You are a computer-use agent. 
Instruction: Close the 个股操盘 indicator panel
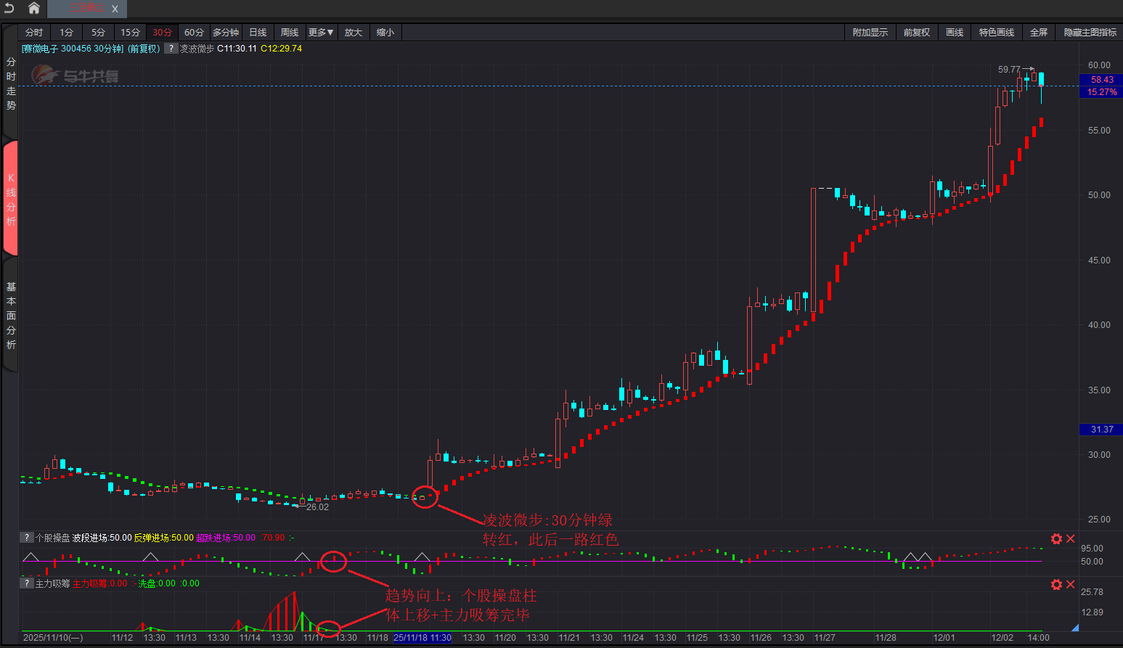coord(1070,538)
